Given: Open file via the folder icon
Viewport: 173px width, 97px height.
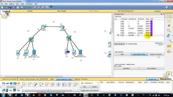Looking at the screenshot, I should tap(6, 7).
